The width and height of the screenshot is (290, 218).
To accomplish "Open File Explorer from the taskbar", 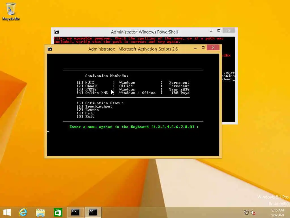I will point(40,212).
